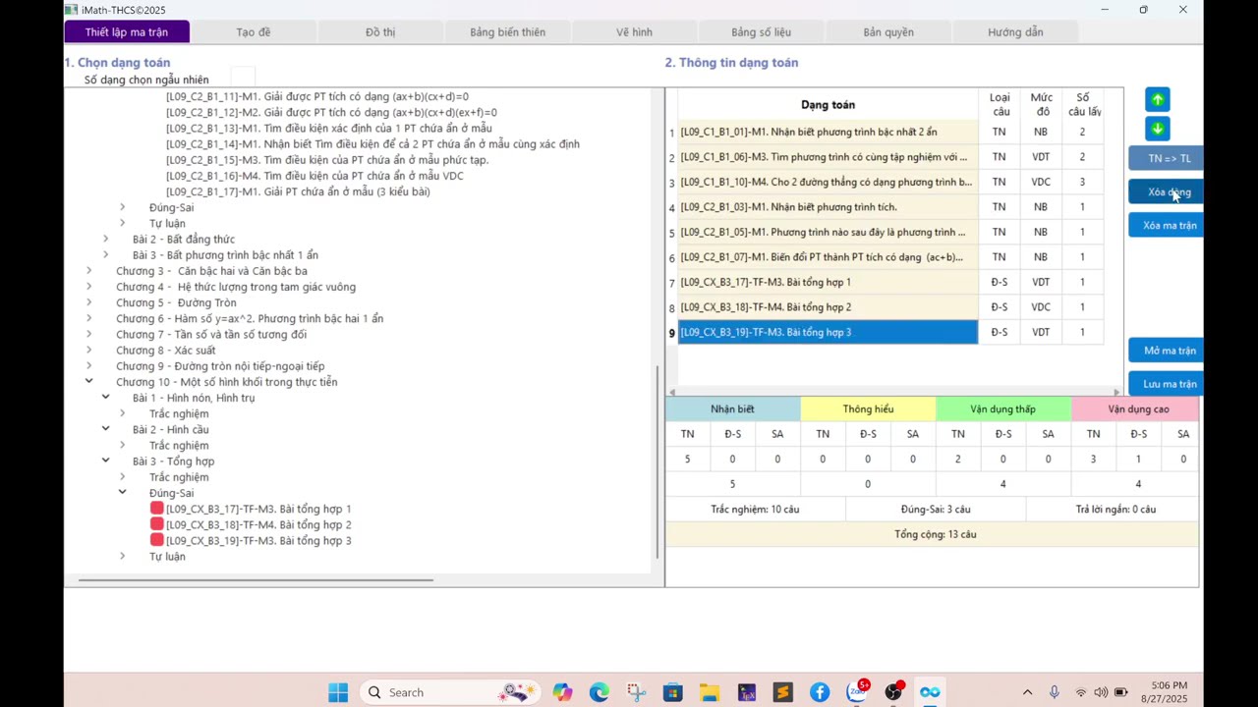Open Sublime Text from taskbar
This screenshot has height=707, width=1258.
coord(782,692)
